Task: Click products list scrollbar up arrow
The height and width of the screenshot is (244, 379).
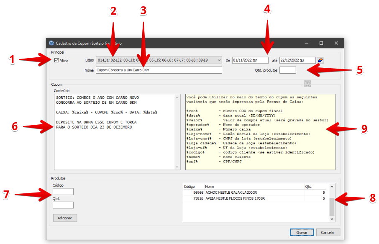Action: (x=332, y=186)
